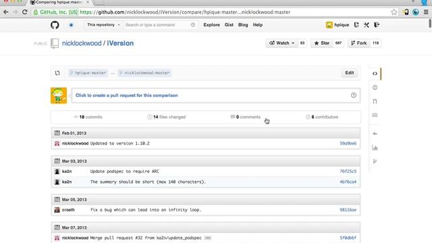Open the Gist menu item
Image resolution: width=432 pixels, height=243 pixels.
tap(229, 25)
